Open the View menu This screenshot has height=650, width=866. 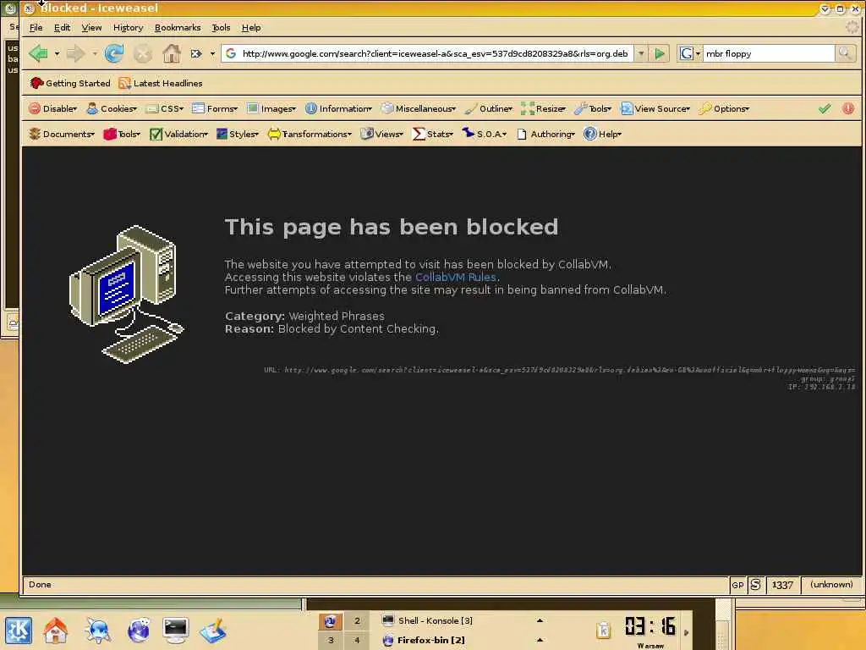(x=91, y=28)
